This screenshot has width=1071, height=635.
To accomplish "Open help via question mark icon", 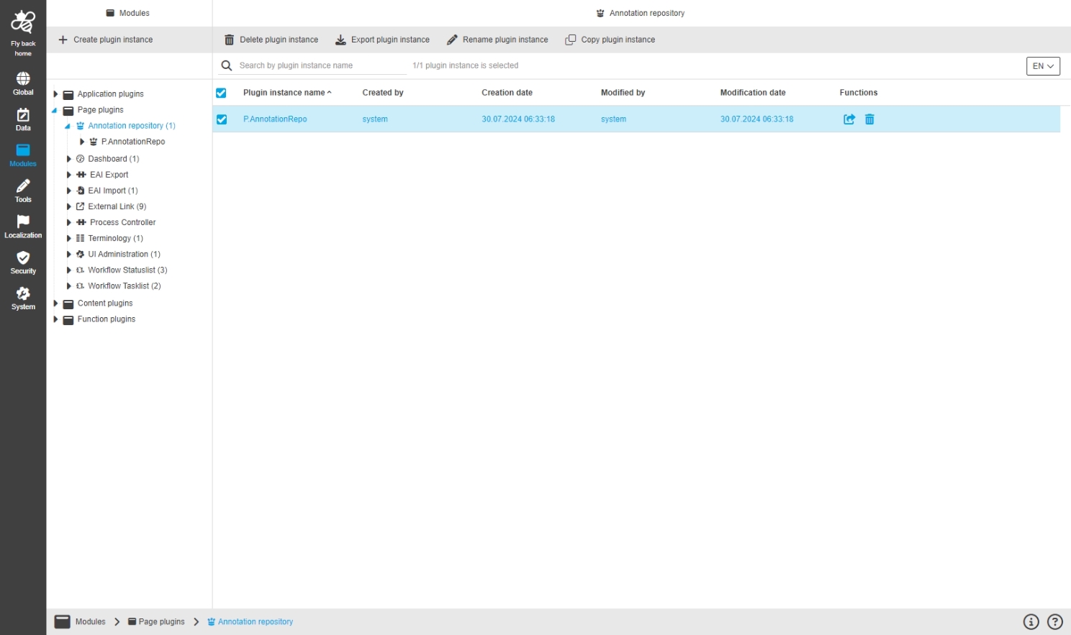I will pos(1055,622).
